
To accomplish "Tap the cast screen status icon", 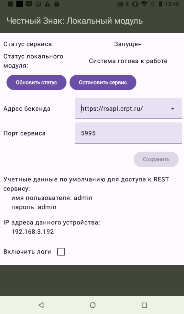I will (120, 4).
